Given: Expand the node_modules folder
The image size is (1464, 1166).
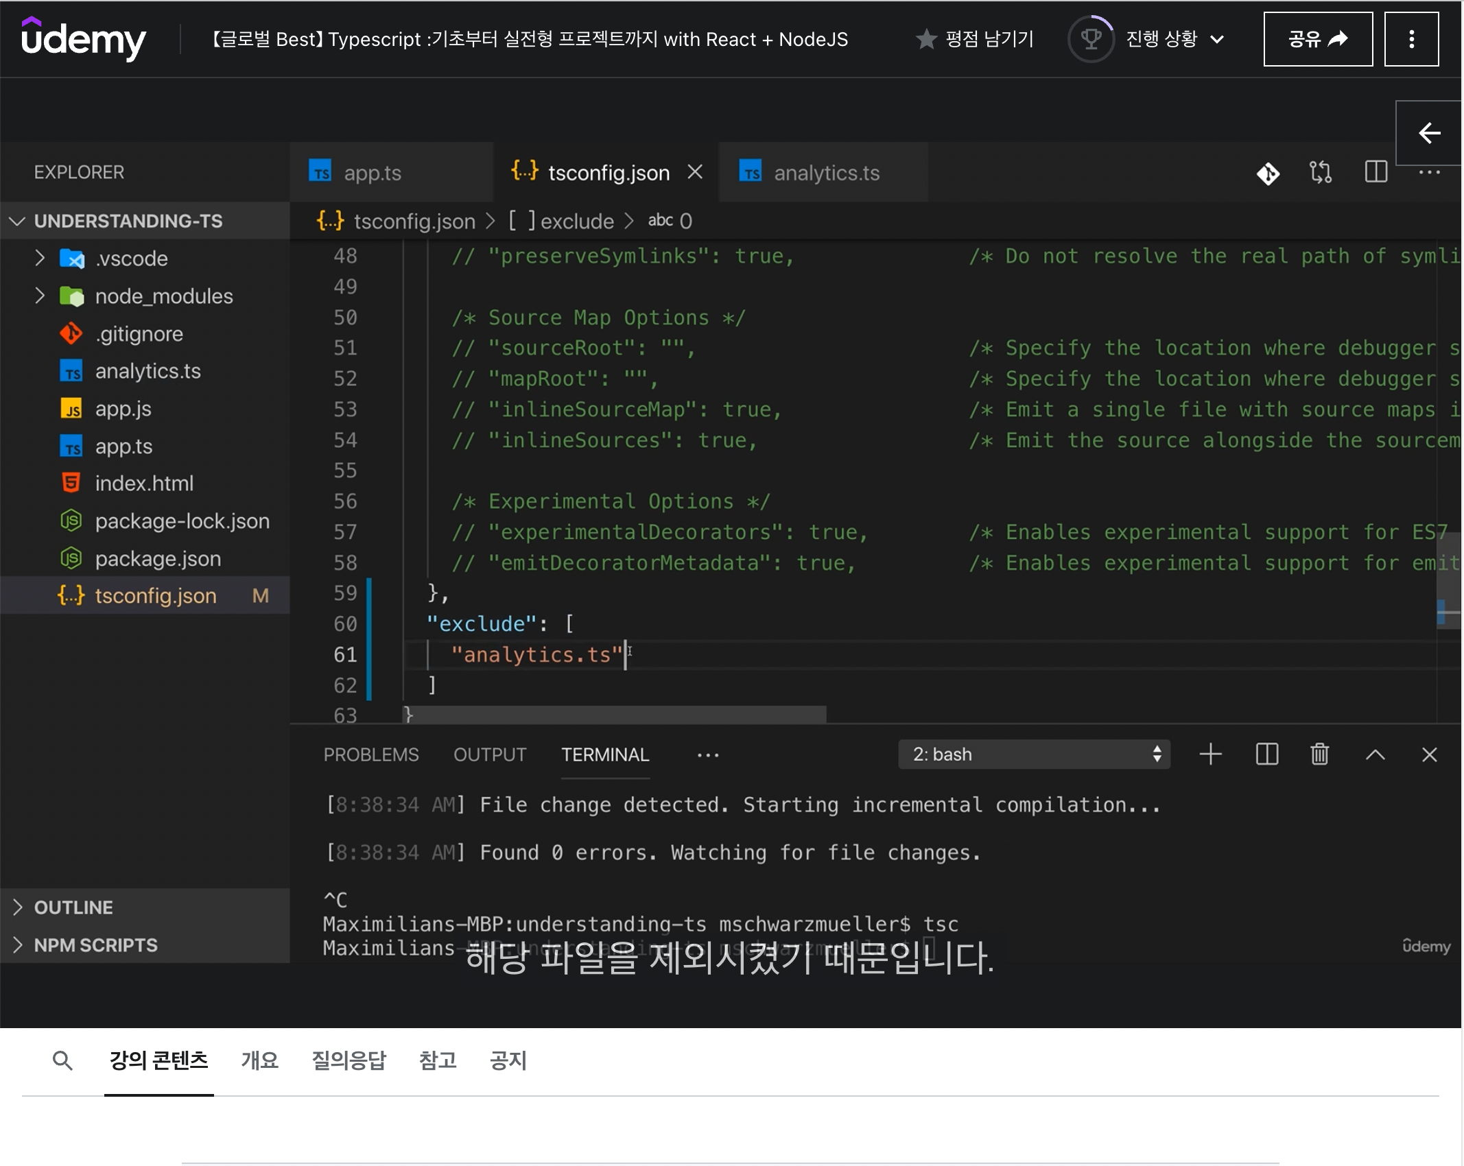Looking at the screenshot, I should pyautogui.click(x=163, y=296).
